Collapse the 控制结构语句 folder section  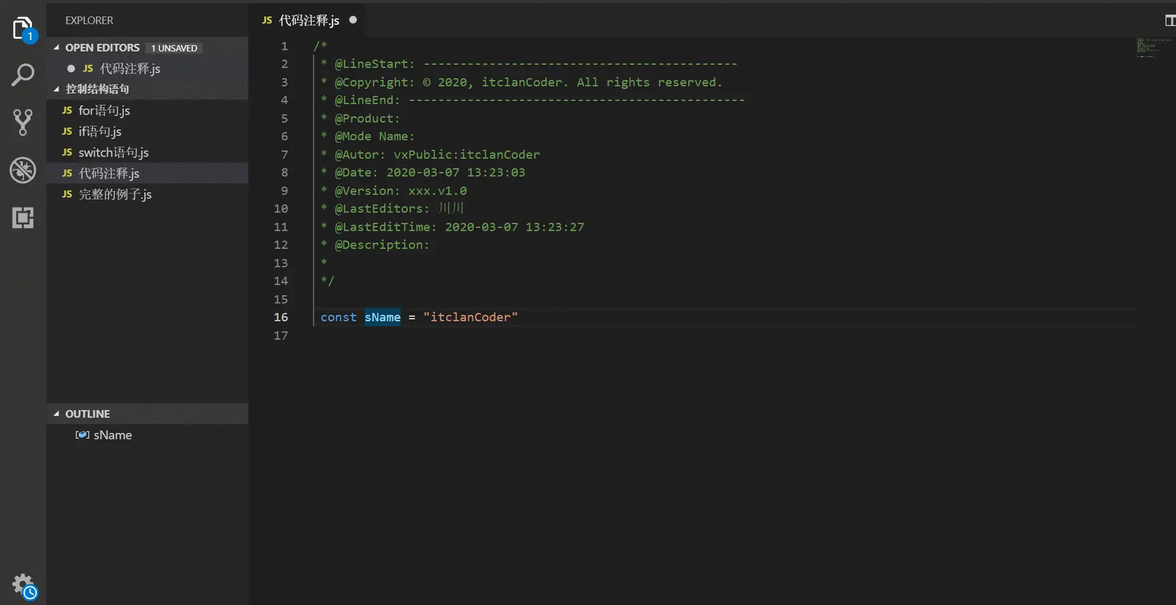click(x=57, y=90)
